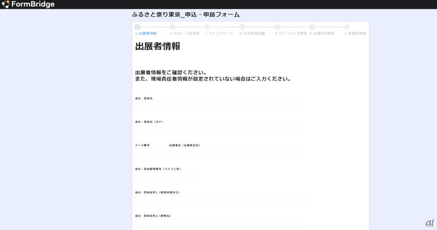Viewport: 437px width, 230px height.
Task: Switch to the 3.ストックヤード step label
Action: (x=219, y=34)
